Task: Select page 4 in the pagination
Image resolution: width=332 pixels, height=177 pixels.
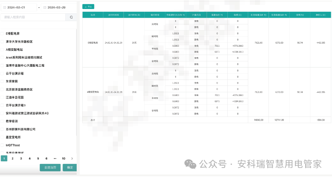Action: click(29, 159)
